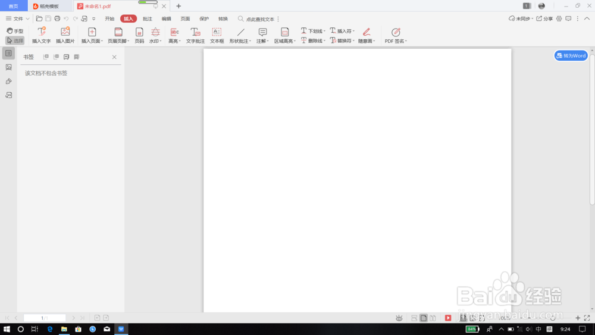Select the 文字批注 text annotation tool

(x=195, y=35)
